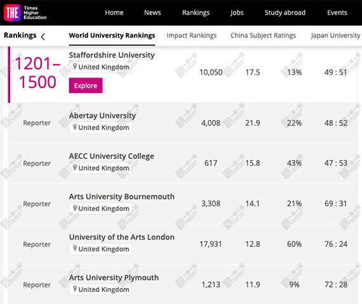Click the 60% international students value
362x304 pixels.
(294, 244)
